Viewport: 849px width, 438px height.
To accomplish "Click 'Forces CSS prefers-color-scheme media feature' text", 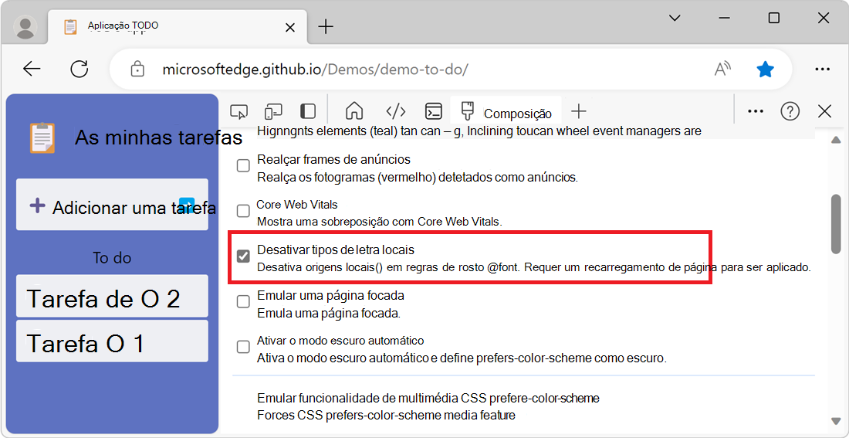I will [x=386, y=416].
